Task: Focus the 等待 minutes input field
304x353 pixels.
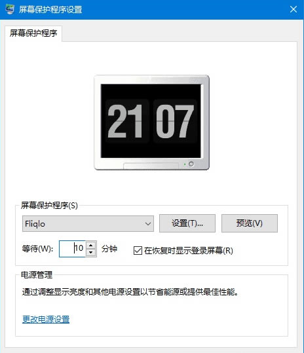Action: (x=72, y=249)
